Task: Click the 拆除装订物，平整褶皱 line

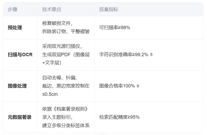Action: [x=66, y=32]
